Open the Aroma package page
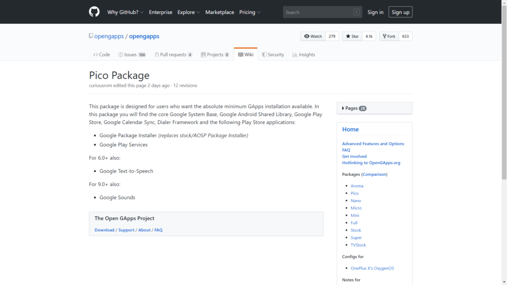This screenshot has width=507, height=285. click(x=357, y=186)
